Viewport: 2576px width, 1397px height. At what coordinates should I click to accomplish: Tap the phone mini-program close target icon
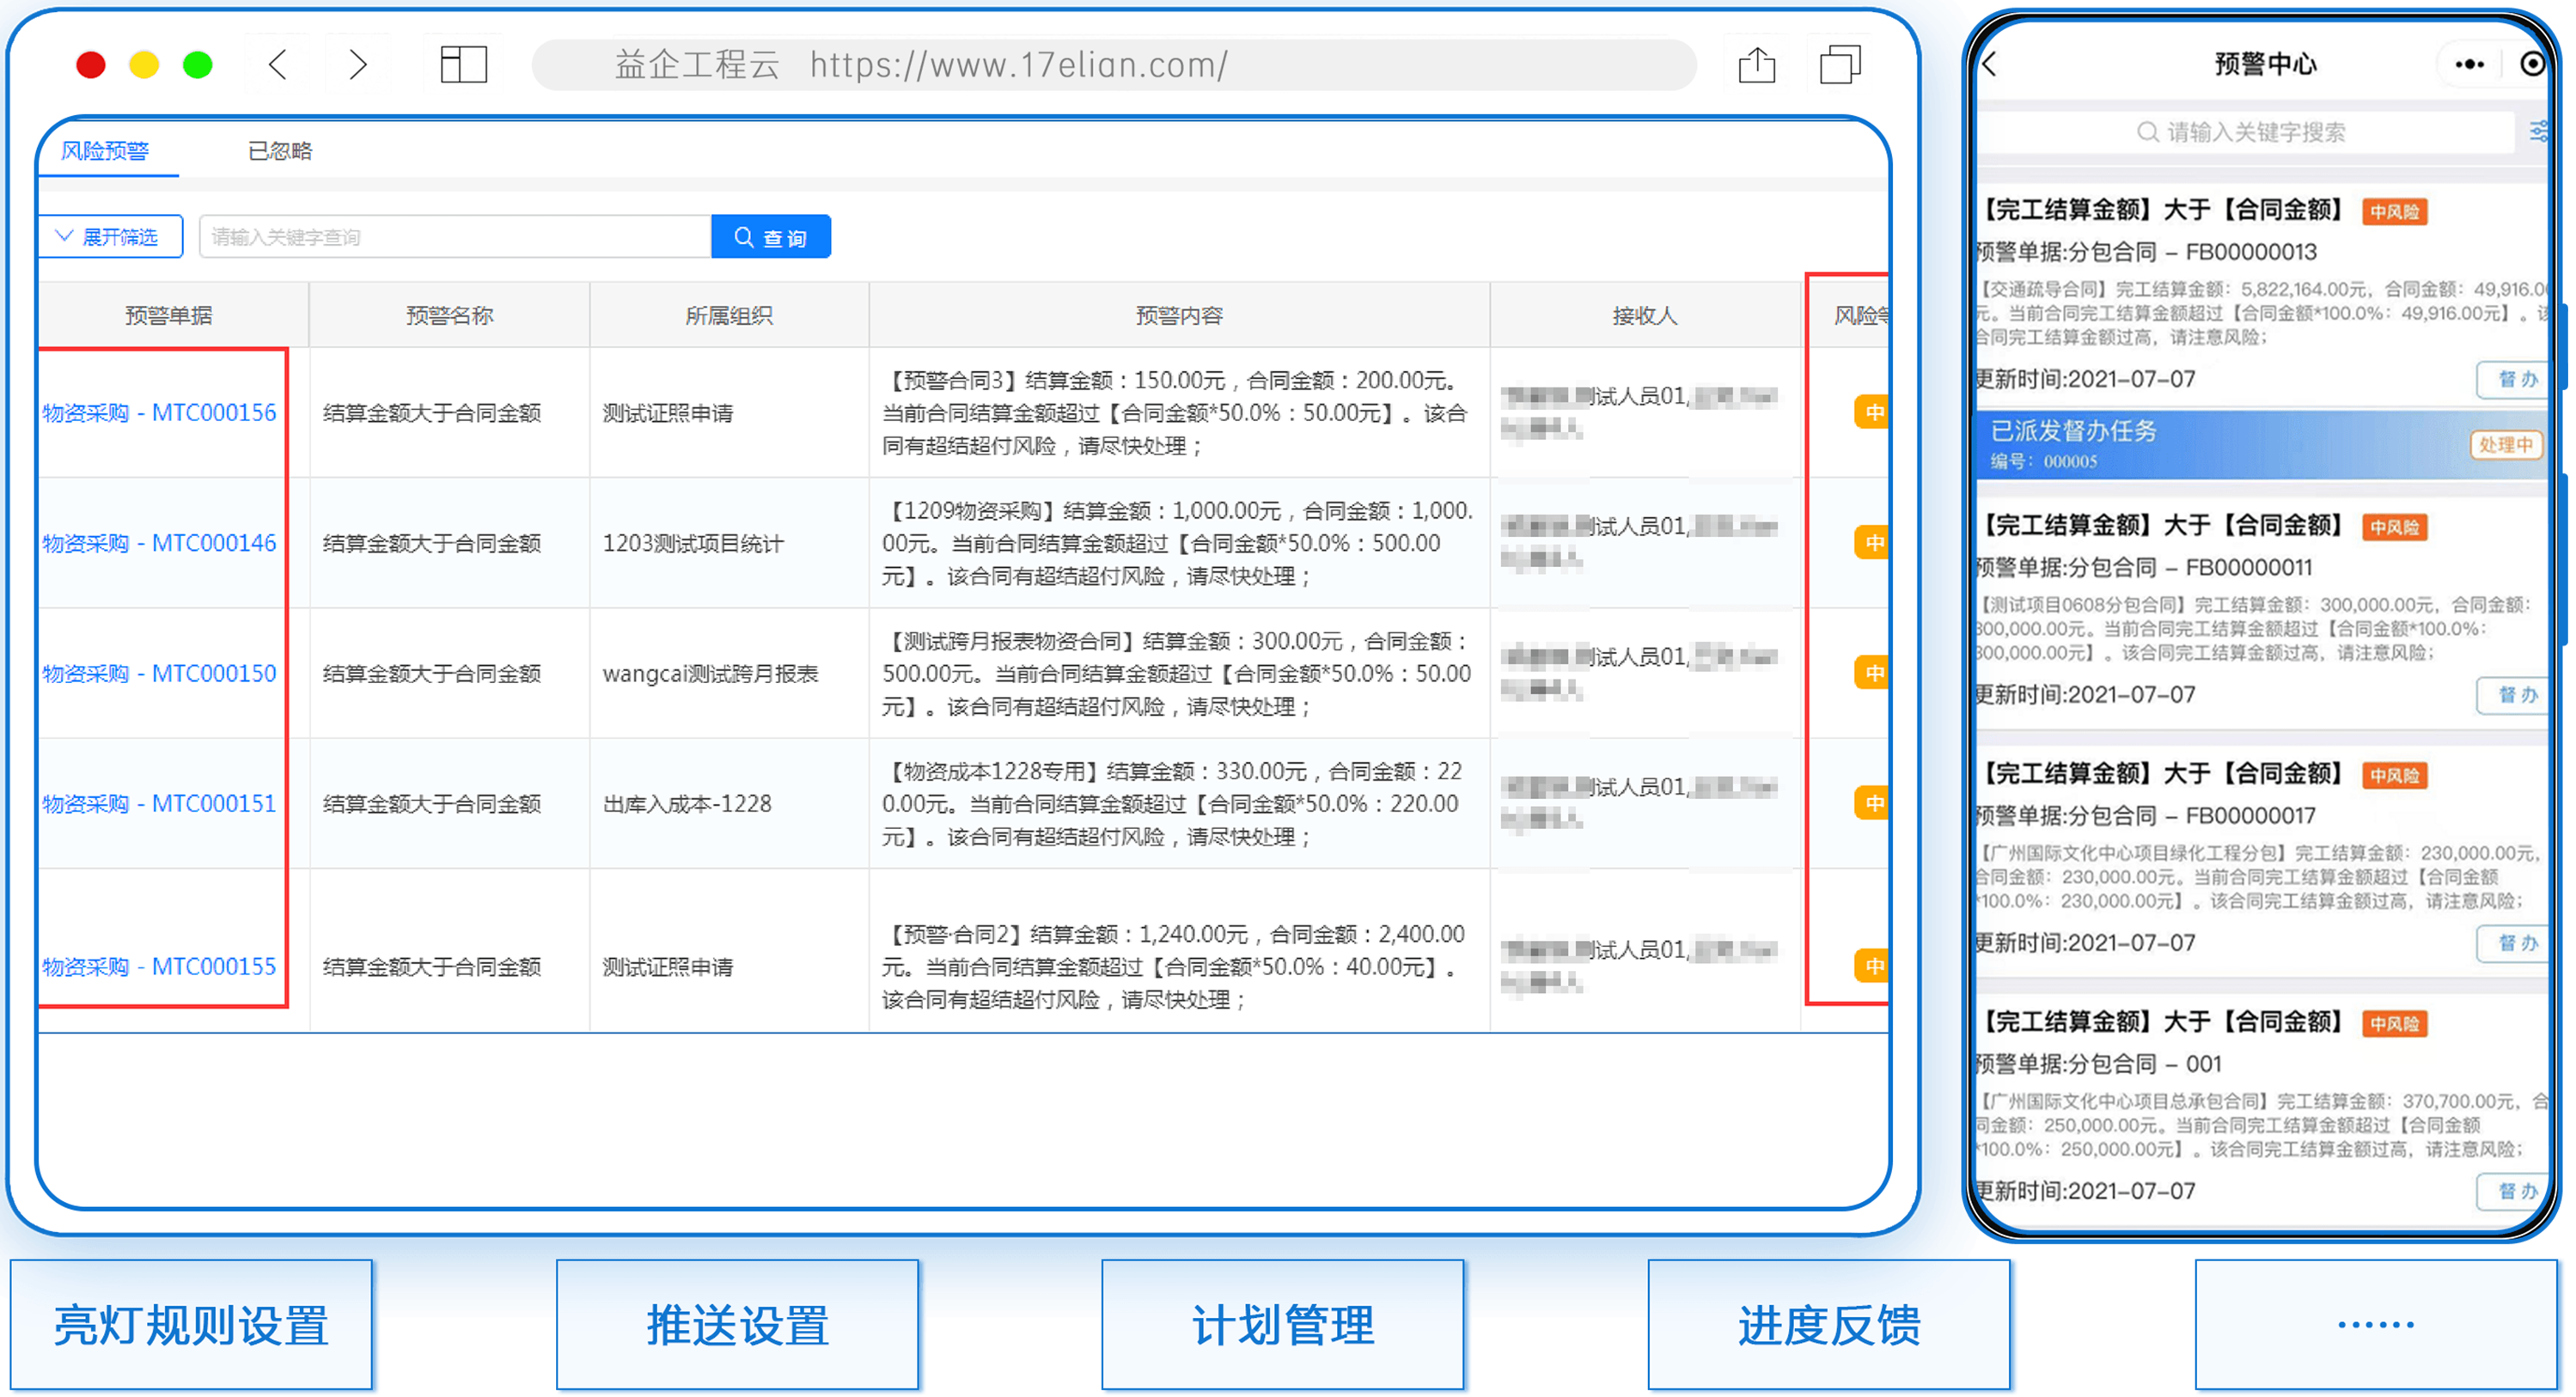[2533, 65]
